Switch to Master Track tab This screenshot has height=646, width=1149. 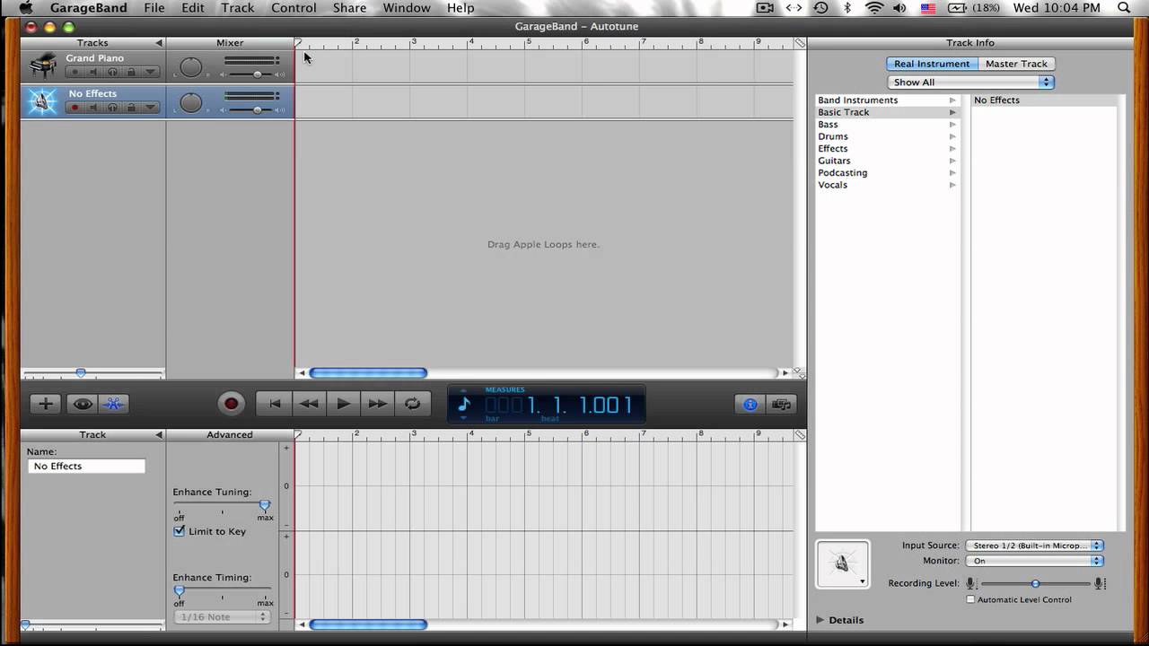pos(1016,64)
